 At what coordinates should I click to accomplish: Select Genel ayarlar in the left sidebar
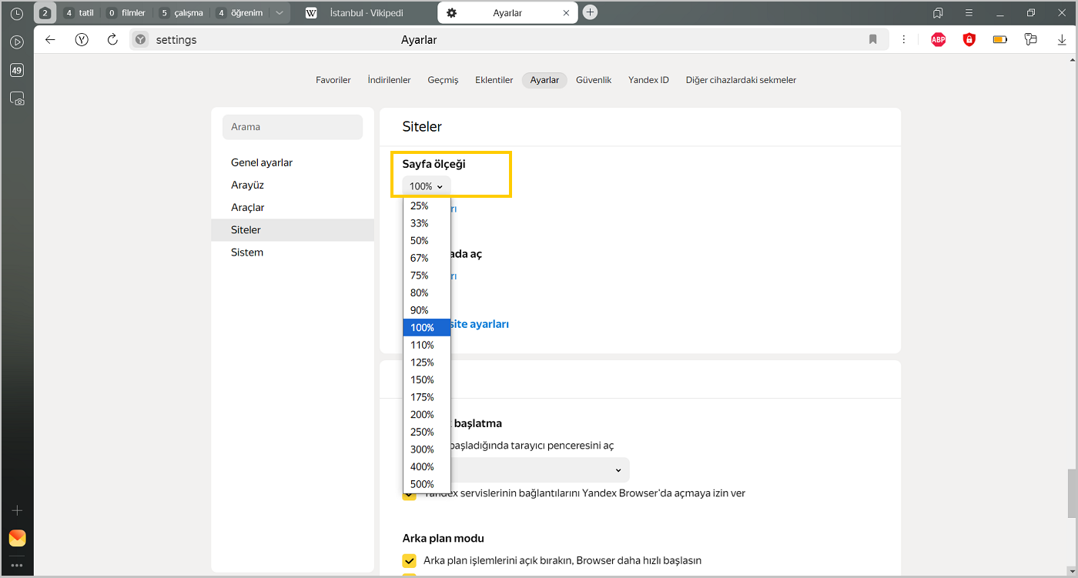point(262,163)
